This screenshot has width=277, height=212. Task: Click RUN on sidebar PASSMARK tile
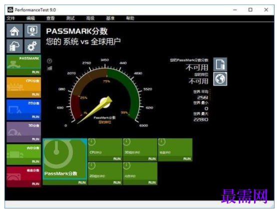[35, 72]
